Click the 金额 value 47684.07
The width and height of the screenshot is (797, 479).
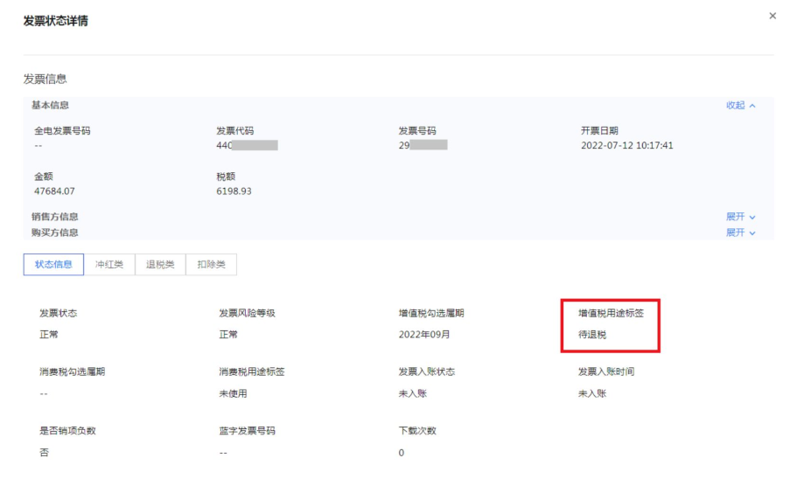pos(54,191)
